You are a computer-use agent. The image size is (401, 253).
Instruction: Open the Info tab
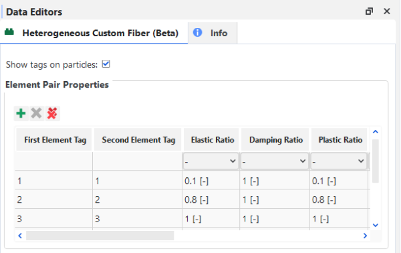pyautogui.click(x=213, y=33)
